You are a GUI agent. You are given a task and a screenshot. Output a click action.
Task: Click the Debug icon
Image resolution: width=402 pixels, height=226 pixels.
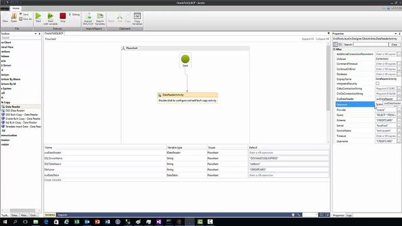click(74, 14)
